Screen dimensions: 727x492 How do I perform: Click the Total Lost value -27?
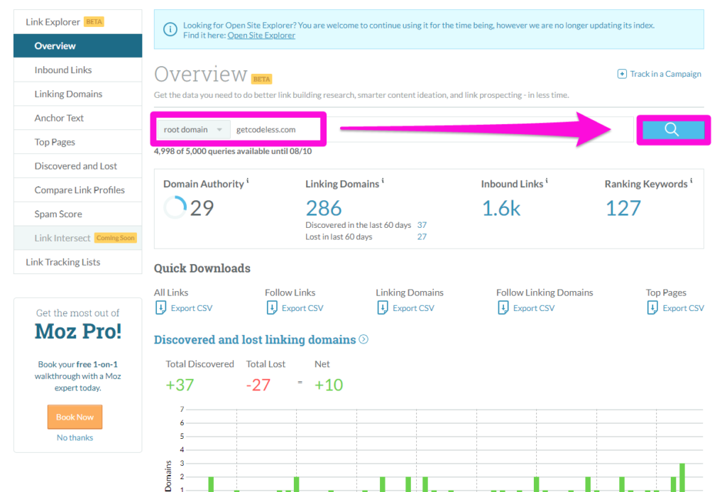pos(258,385)
